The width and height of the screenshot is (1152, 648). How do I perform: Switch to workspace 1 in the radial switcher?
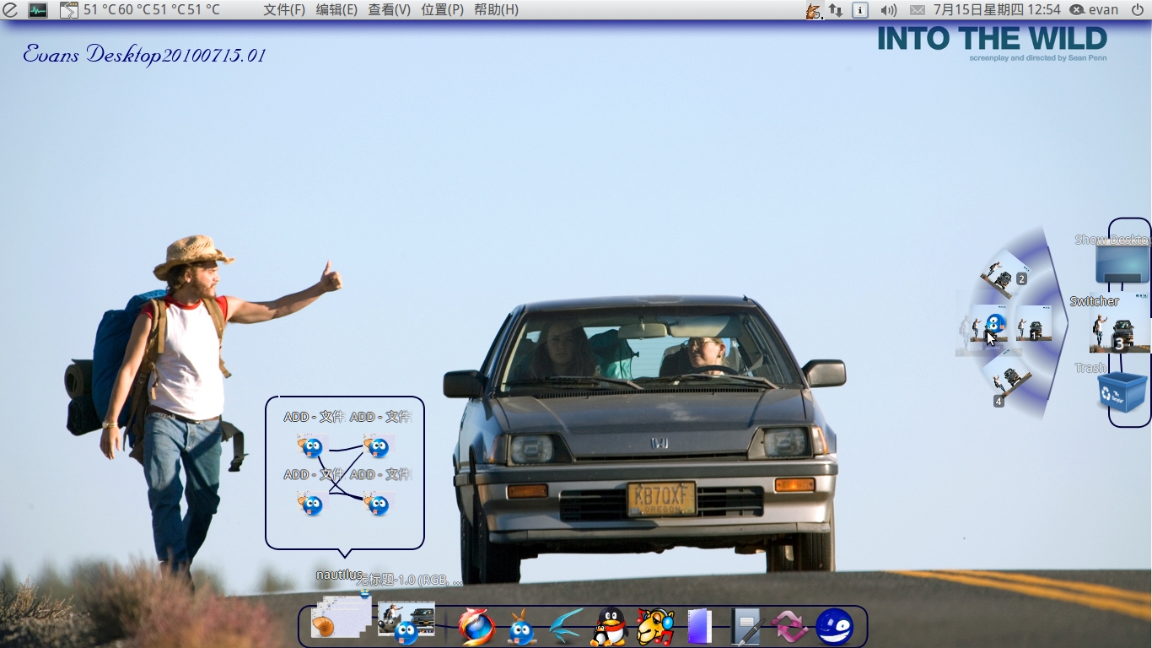tap(1033, 323)
